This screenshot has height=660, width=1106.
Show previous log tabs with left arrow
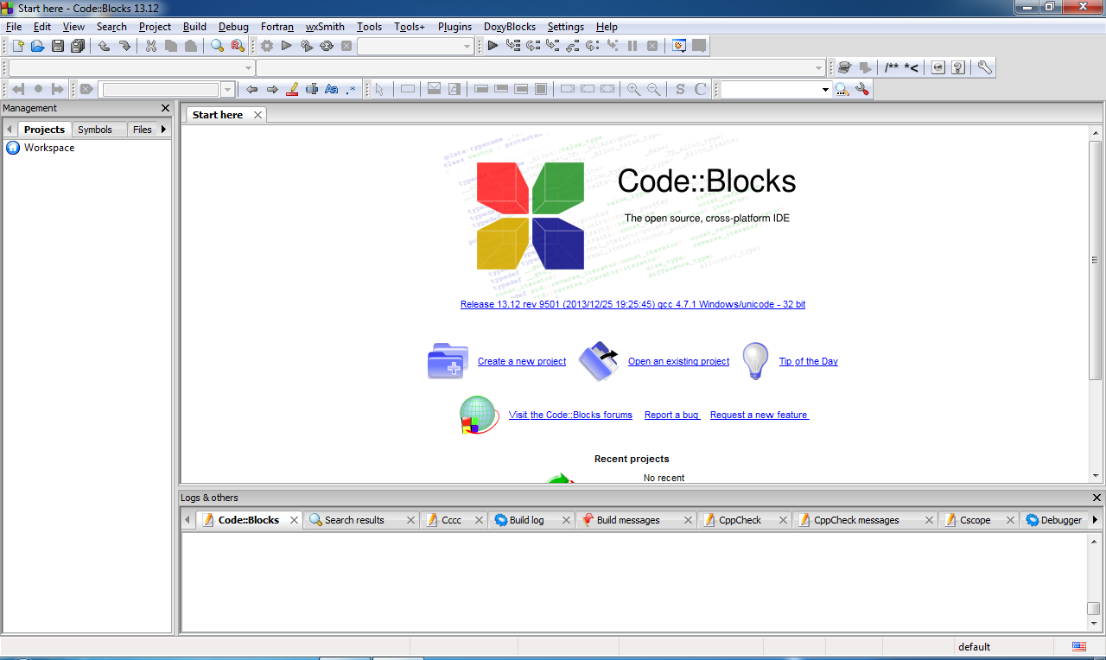click(188, 520)
